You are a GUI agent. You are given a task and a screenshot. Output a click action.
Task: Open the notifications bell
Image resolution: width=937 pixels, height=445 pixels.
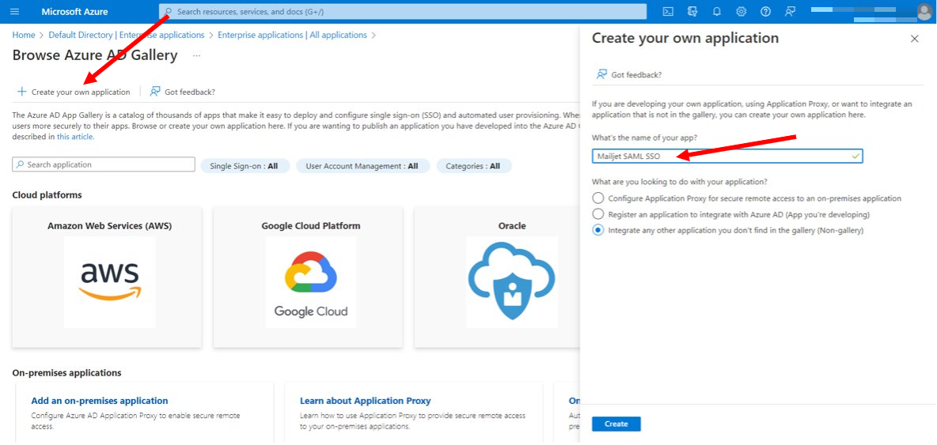coord(716,11)
